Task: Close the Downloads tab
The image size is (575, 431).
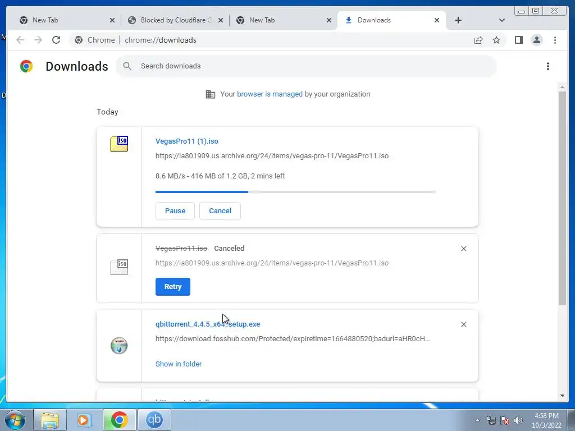Action: point(437,20)
